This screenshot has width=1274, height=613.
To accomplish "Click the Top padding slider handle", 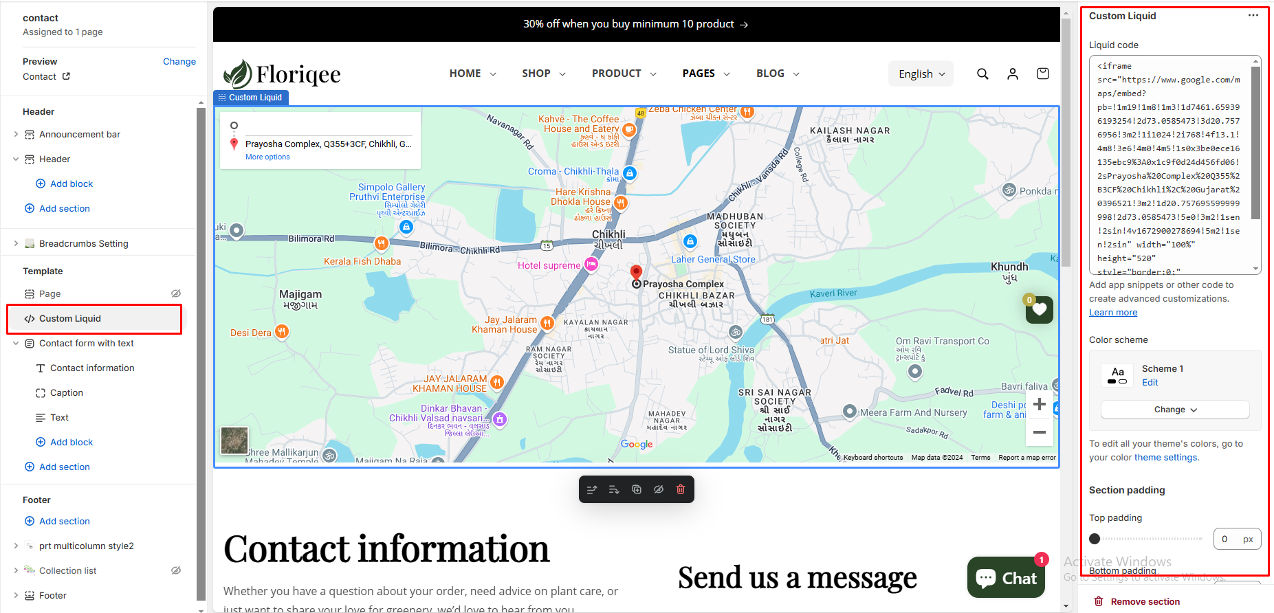I will (1095, 539).
